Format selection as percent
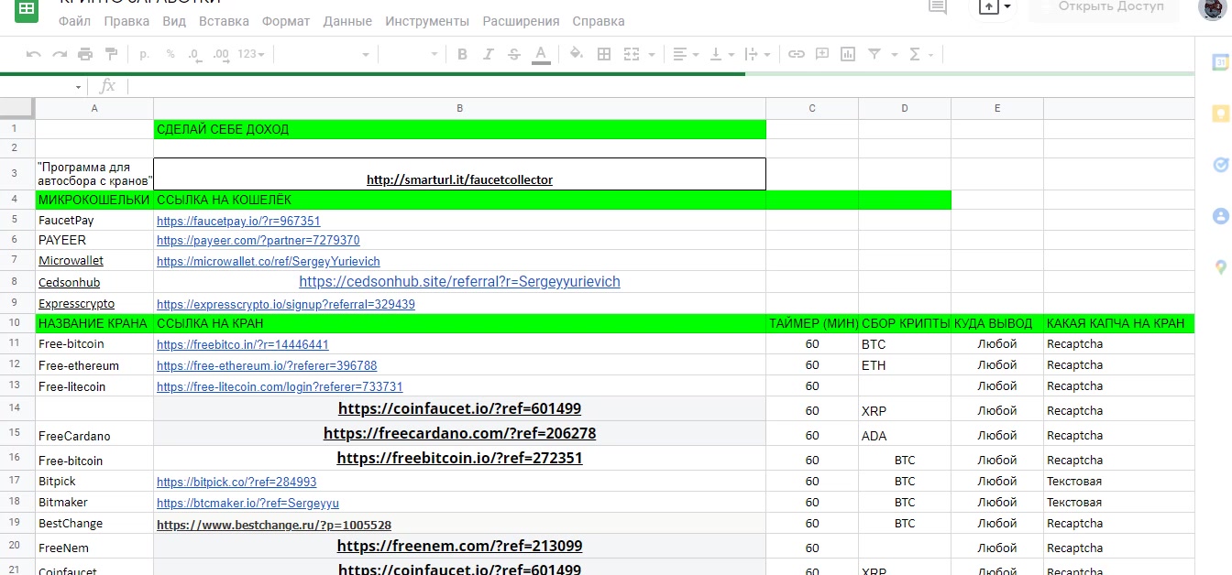This screenshot has width=1232, height=575. pos(170,55)
